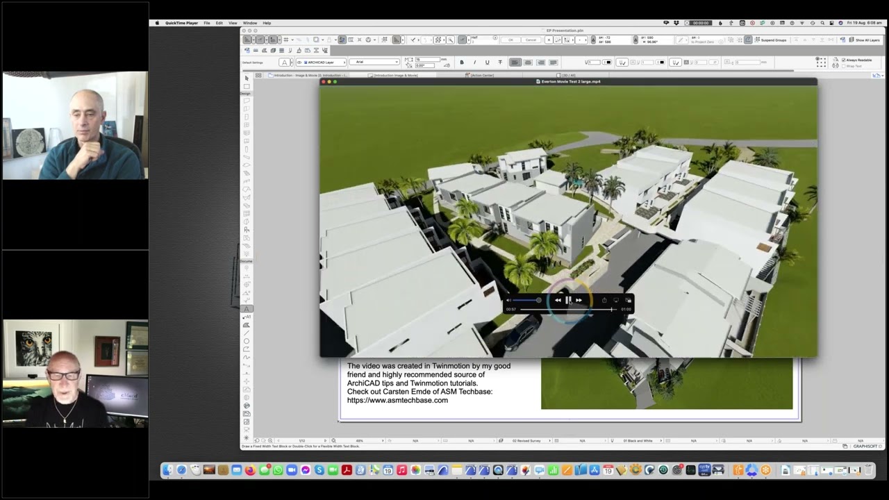Click the text height input field
Image resolution: width=889 pixels, height=500 pixels.
tap(427, 60)
